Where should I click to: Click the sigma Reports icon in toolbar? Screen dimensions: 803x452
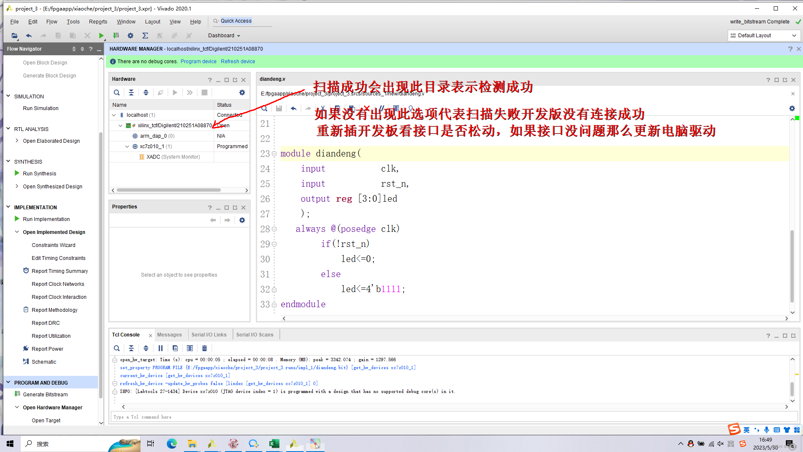(145, 36)
